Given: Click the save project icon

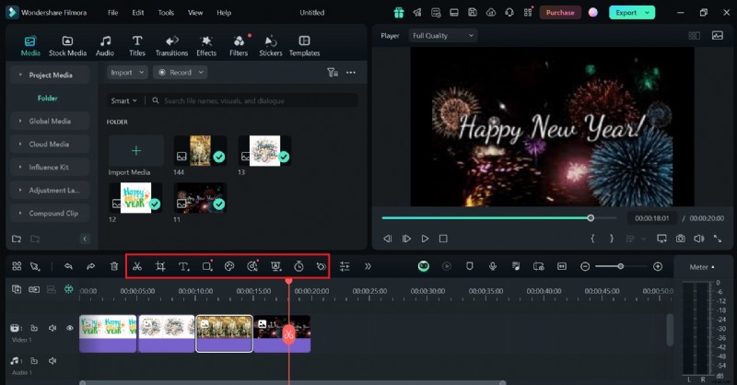Looking at the screenshot, I should coord(473,13).
